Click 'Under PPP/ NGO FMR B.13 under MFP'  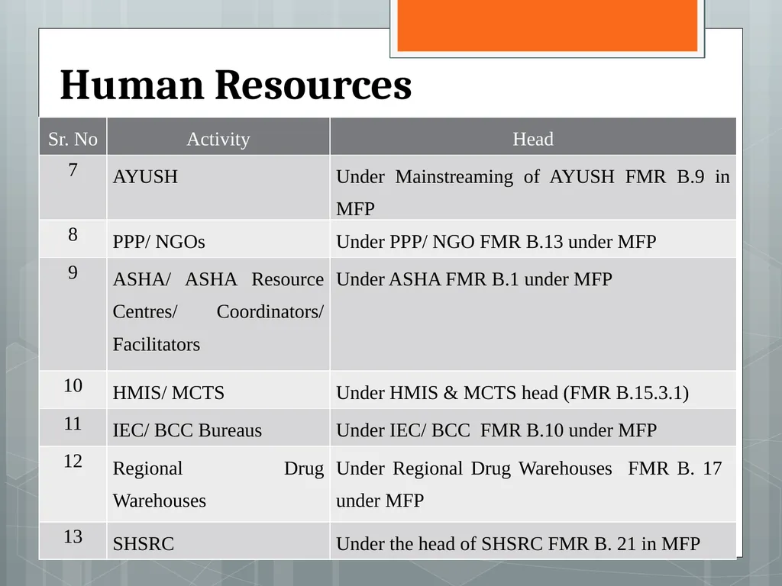tap(533, 239)
